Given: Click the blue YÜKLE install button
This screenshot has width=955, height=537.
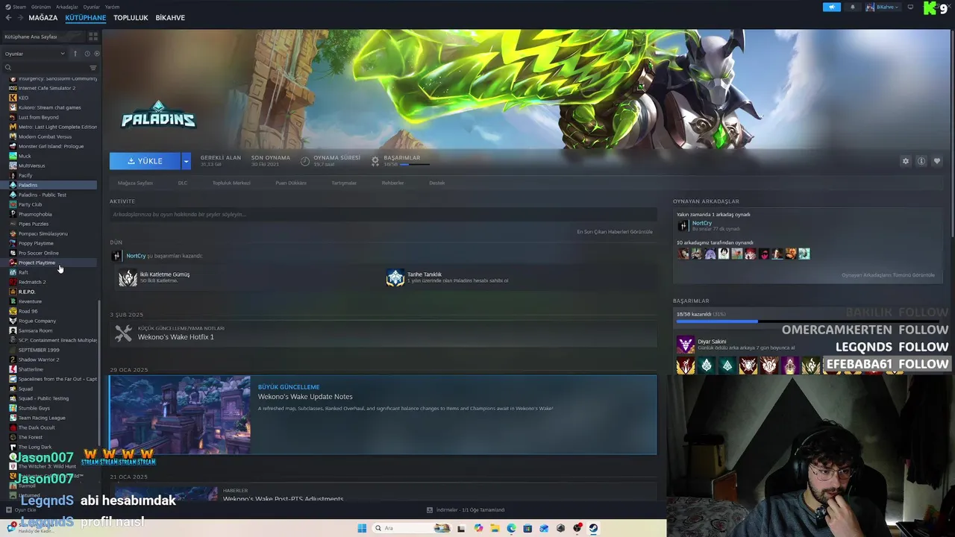Looking at the screenshot, I should [145, 161].
